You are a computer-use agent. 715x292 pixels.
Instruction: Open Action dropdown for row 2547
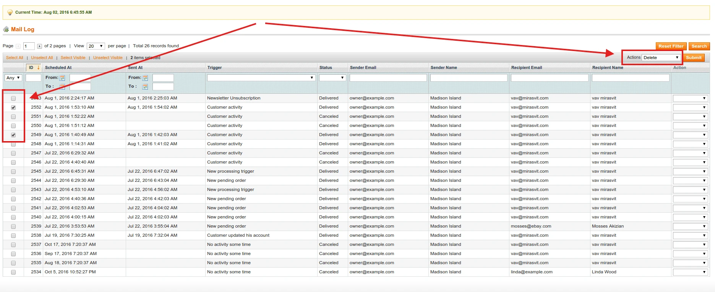click(x=690, y=153)
